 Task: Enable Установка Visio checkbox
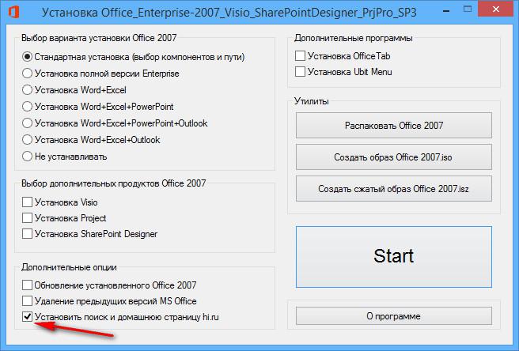click(28, 202)
